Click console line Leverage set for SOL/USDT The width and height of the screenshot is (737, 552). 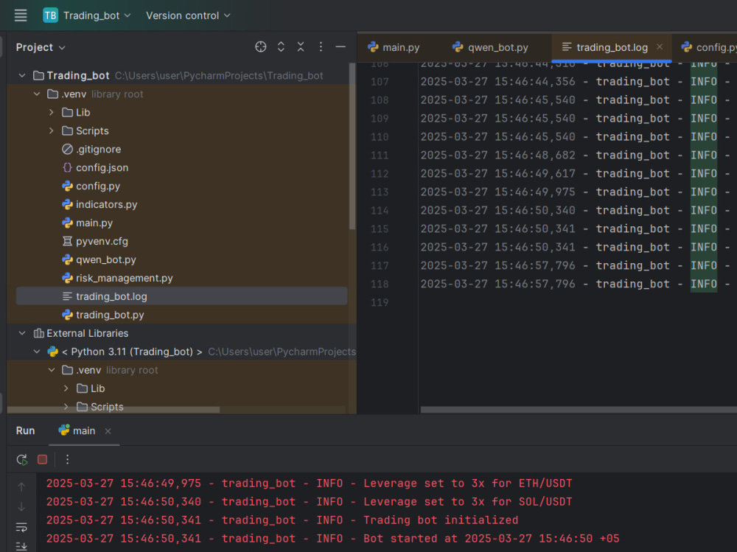(309, 502)
